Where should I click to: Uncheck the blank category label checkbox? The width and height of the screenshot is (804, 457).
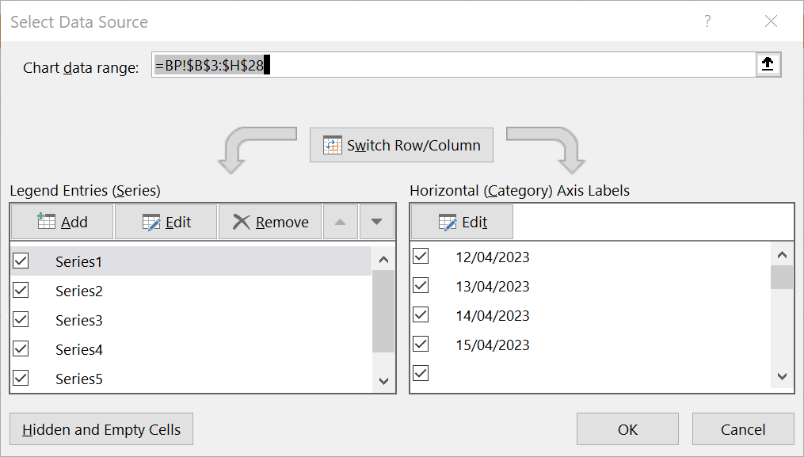[x=421, y=373]
